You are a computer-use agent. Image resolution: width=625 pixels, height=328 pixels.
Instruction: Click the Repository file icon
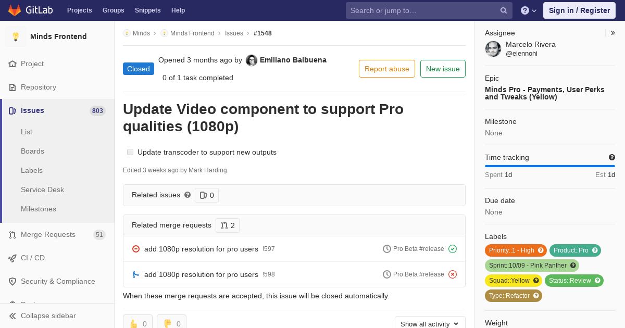pyautogui.click(x=12, y=87)
